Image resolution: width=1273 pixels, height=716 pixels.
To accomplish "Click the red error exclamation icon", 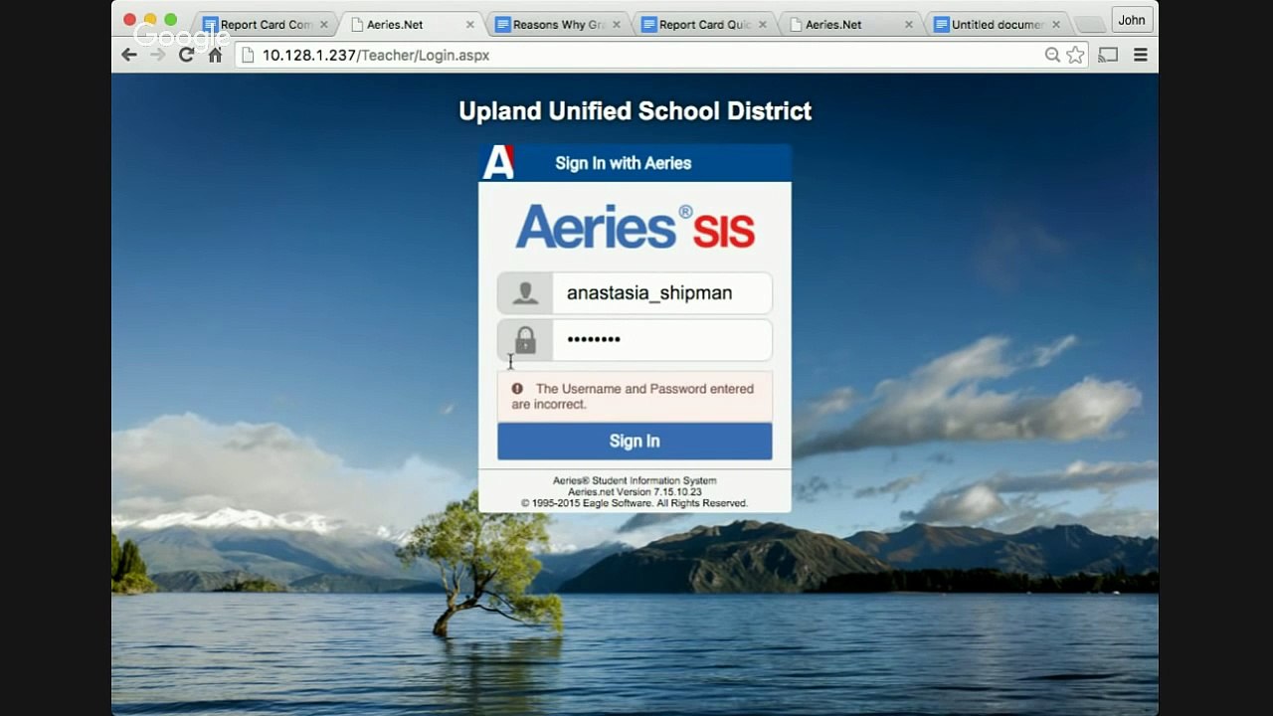I will 517,389.
